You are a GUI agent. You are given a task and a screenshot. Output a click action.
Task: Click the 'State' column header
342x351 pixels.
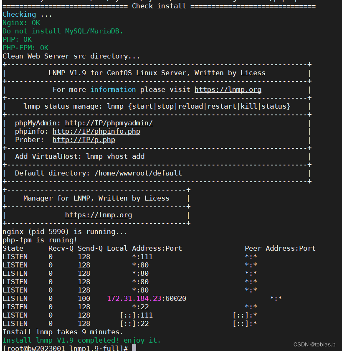coord(13,249)
